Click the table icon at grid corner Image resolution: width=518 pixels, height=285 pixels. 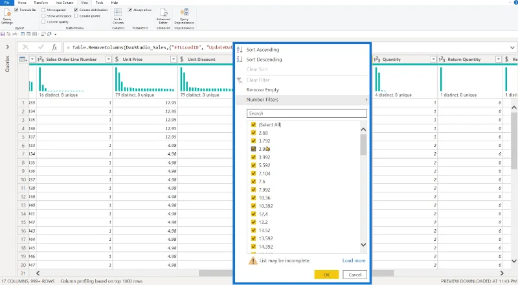(x=23, y=60)
